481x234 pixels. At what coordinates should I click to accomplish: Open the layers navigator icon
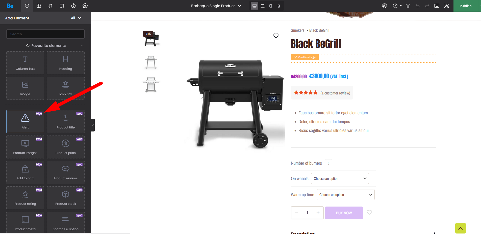point(408,6)
